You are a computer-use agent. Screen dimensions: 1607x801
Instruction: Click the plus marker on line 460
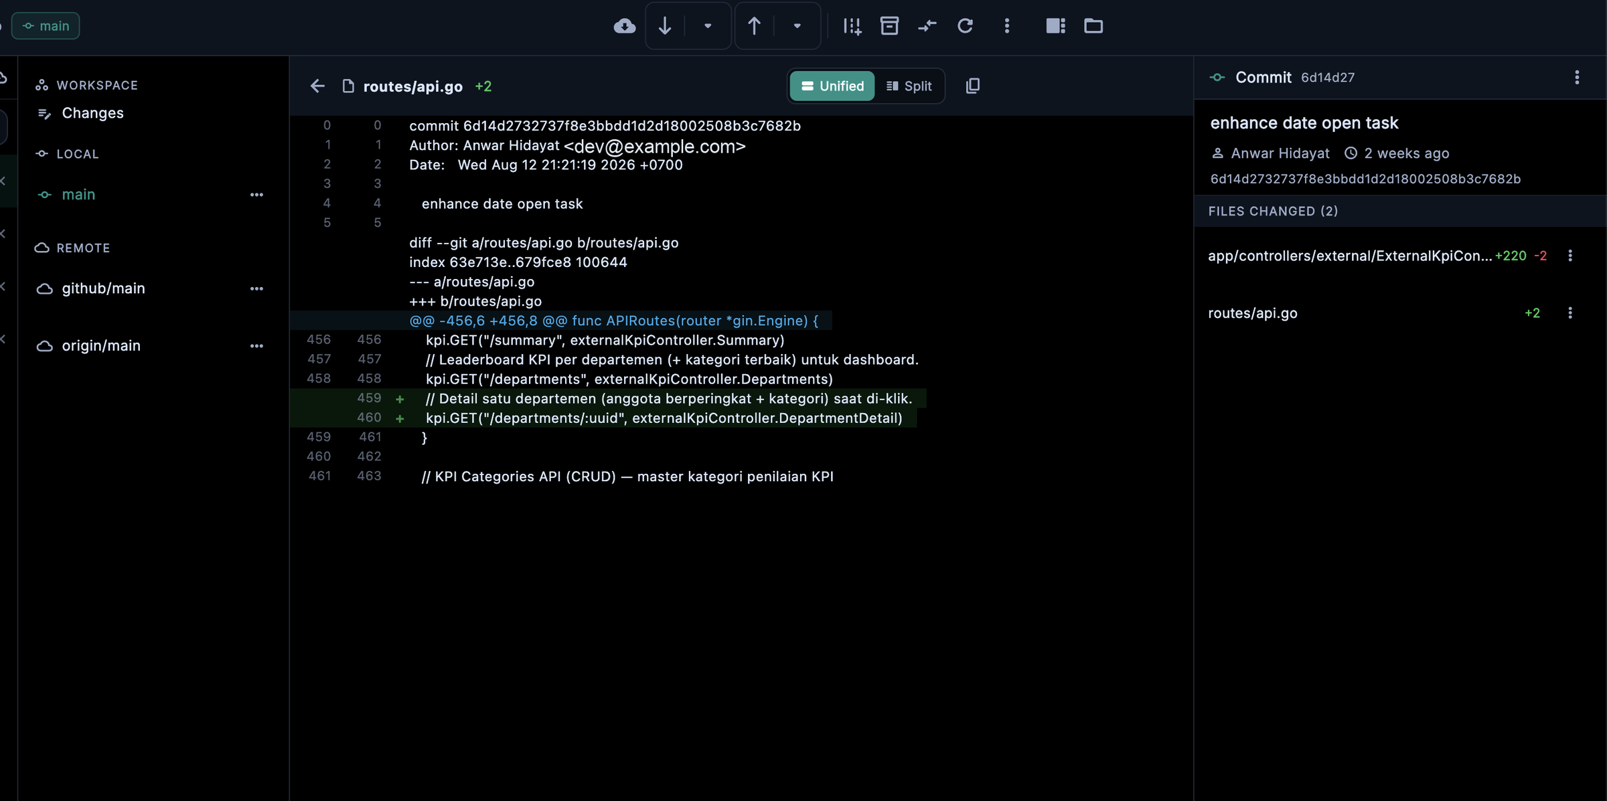tap(400, 418)
